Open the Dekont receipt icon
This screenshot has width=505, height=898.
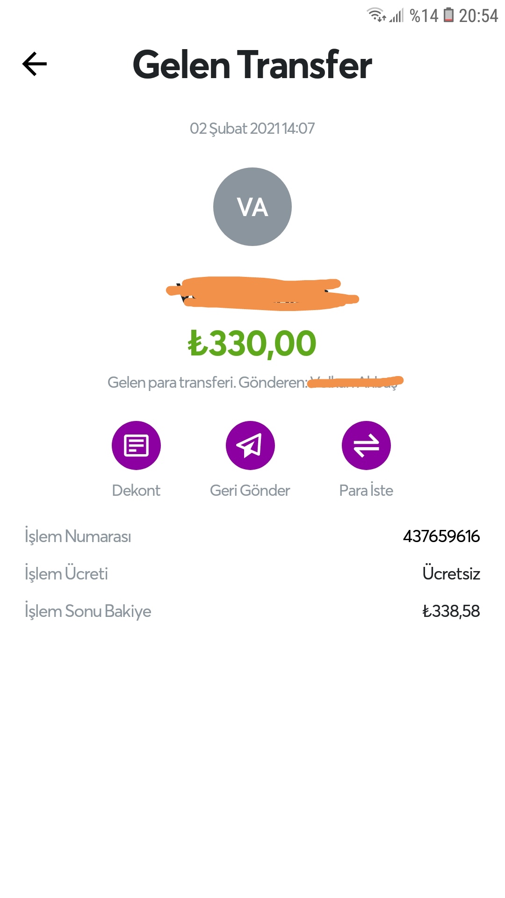136,445
